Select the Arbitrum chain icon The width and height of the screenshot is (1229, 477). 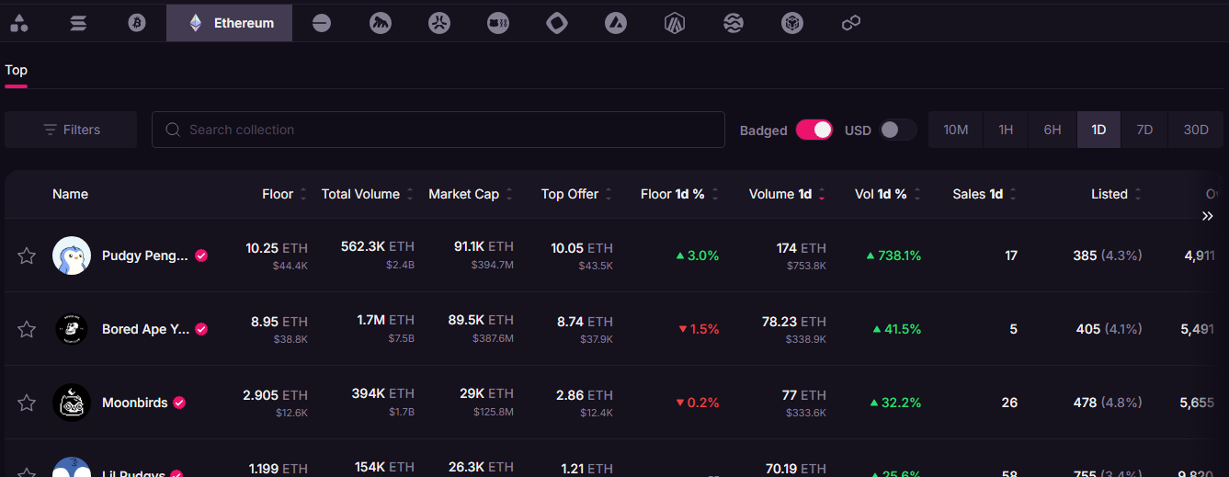coord(675,23)
